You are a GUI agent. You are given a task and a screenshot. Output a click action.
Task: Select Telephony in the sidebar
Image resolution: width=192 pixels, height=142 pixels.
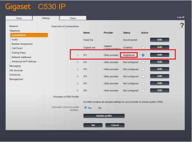pos(15,31)
